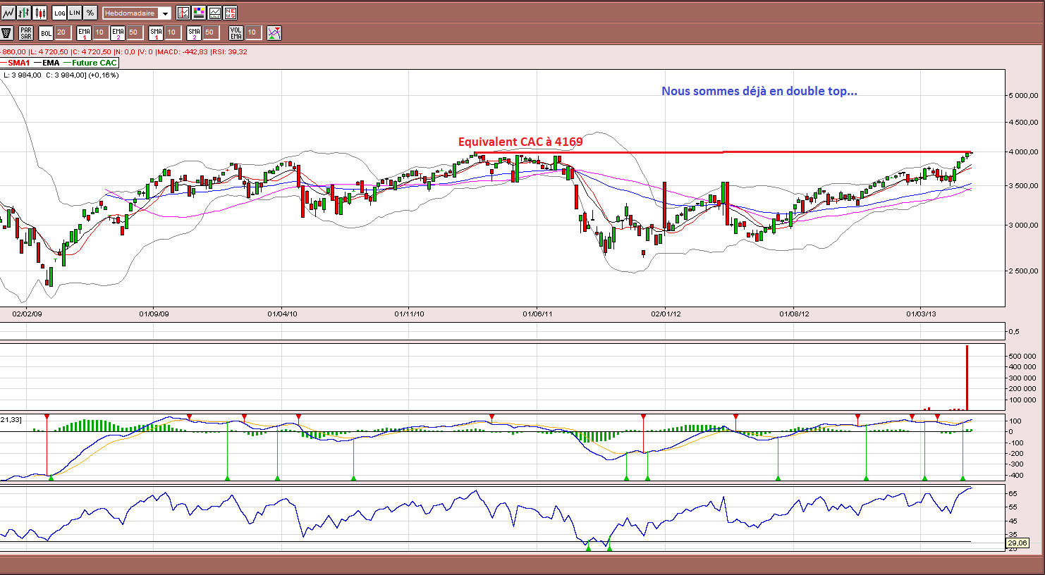This screenshot has width=1045, height=575.
Task: Open the Hebdomadaire timeframe dropdown
Action: [137, 13]
